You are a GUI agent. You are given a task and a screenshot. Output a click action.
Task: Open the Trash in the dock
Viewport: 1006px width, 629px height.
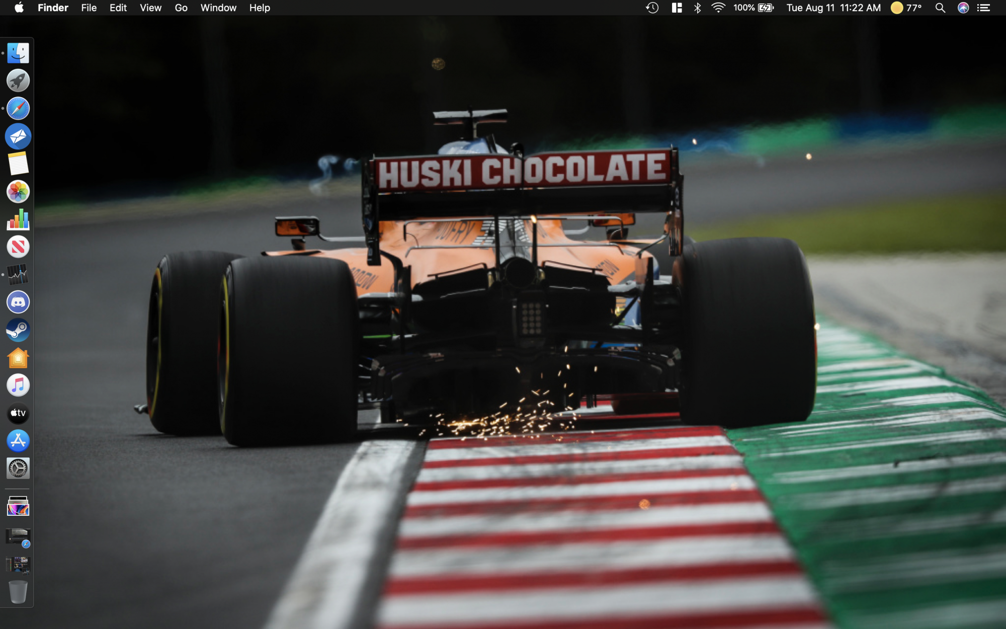coord(18,592)
